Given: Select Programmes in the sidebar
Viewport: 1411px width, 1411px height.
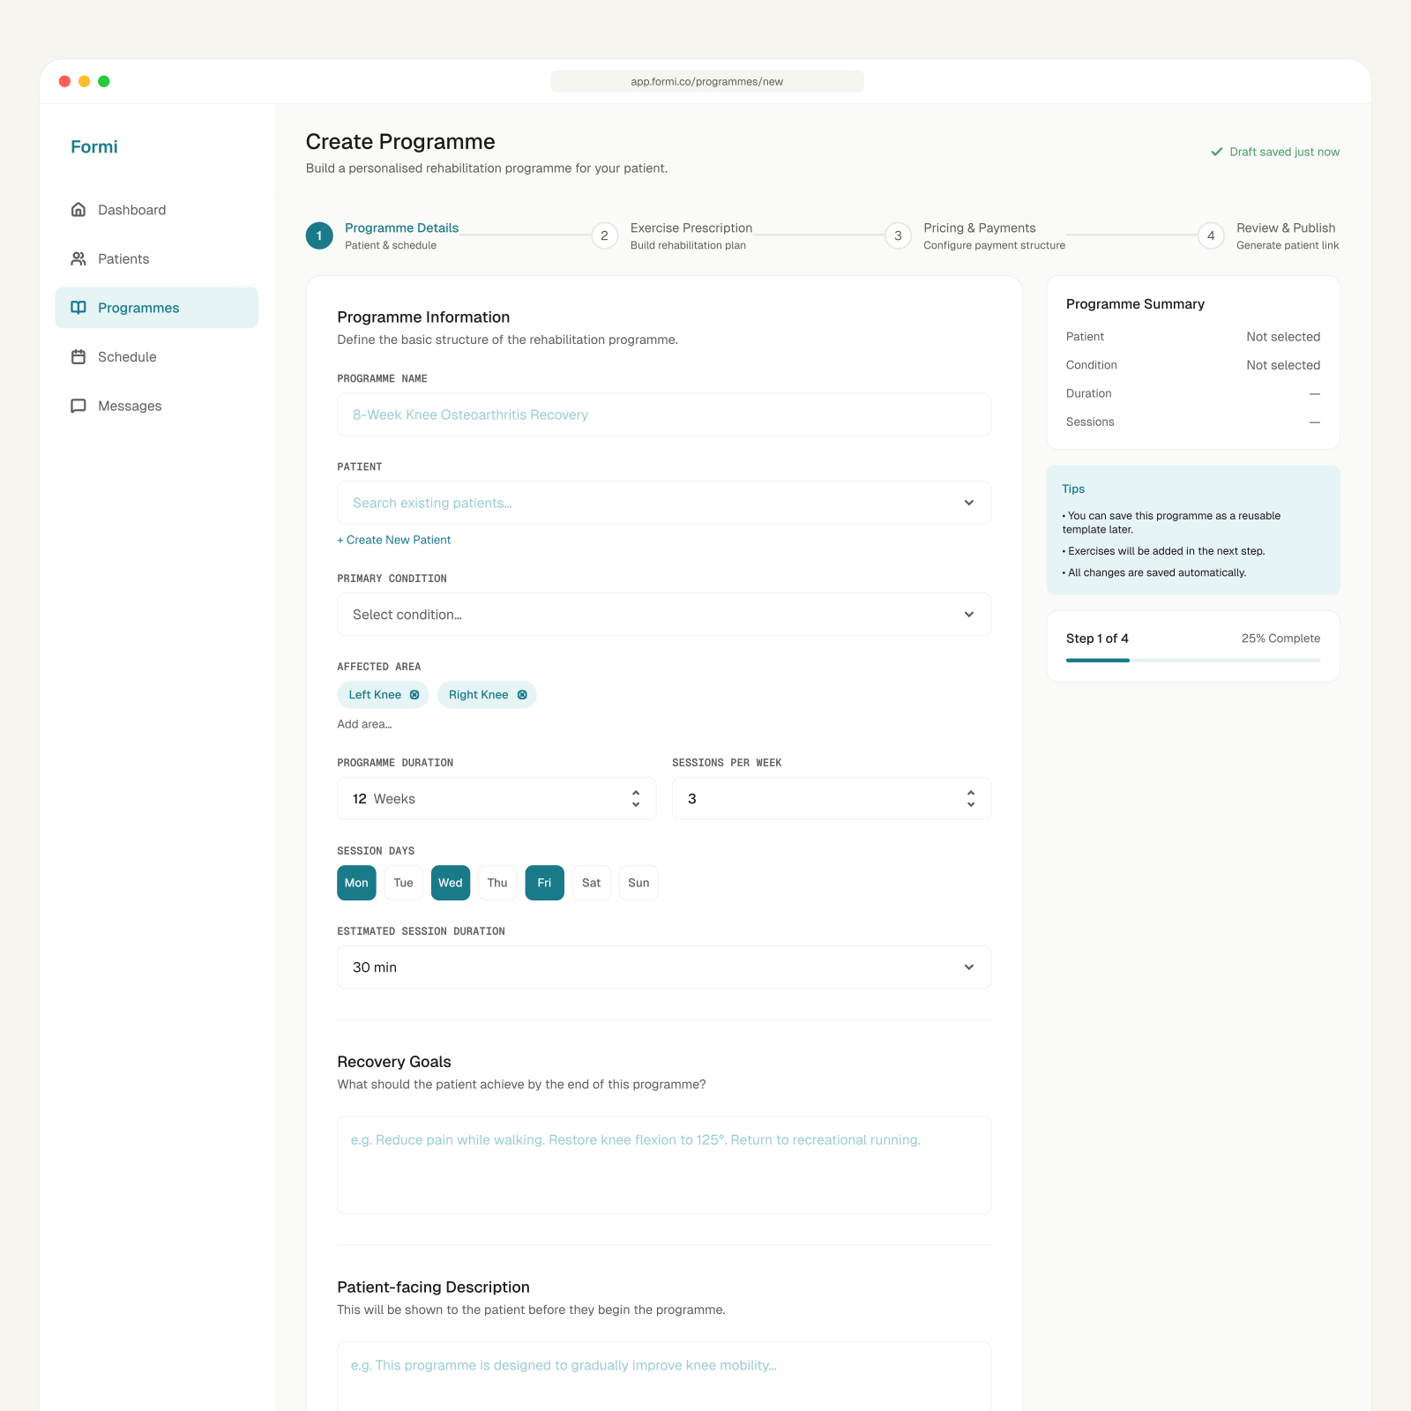Looking at the screenshot, I should click(157, 308).
